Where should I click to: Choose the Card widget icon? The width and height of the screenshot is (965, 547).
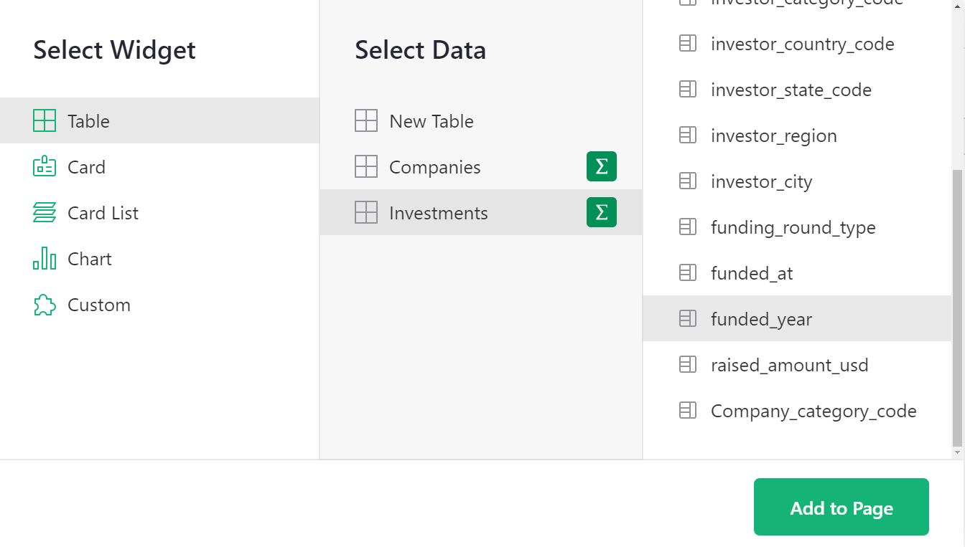click(45, 166)
